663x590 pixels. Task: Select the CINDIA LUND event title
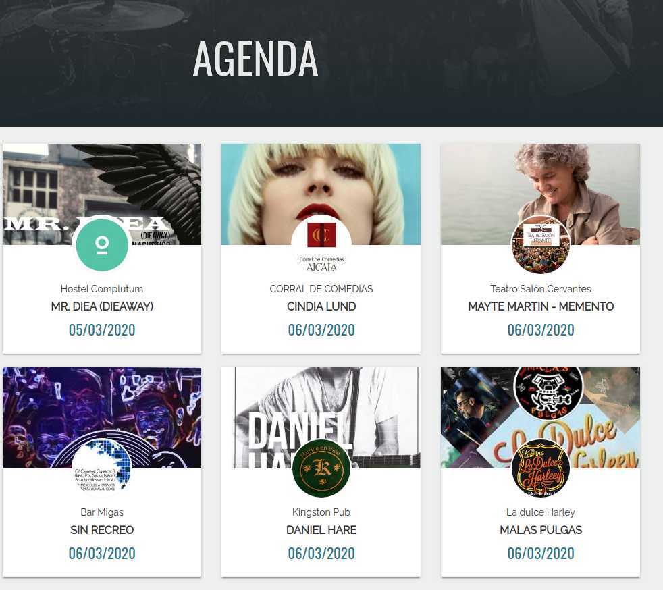point(321,306)
